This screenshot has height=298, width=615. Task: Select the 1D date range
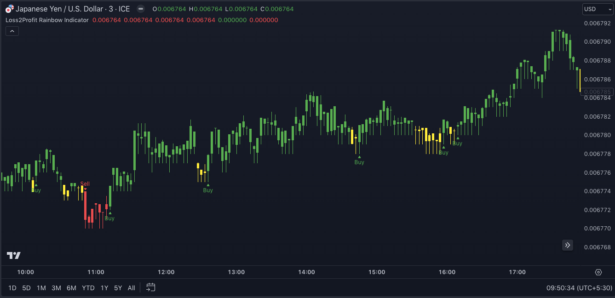coord(12,288)
